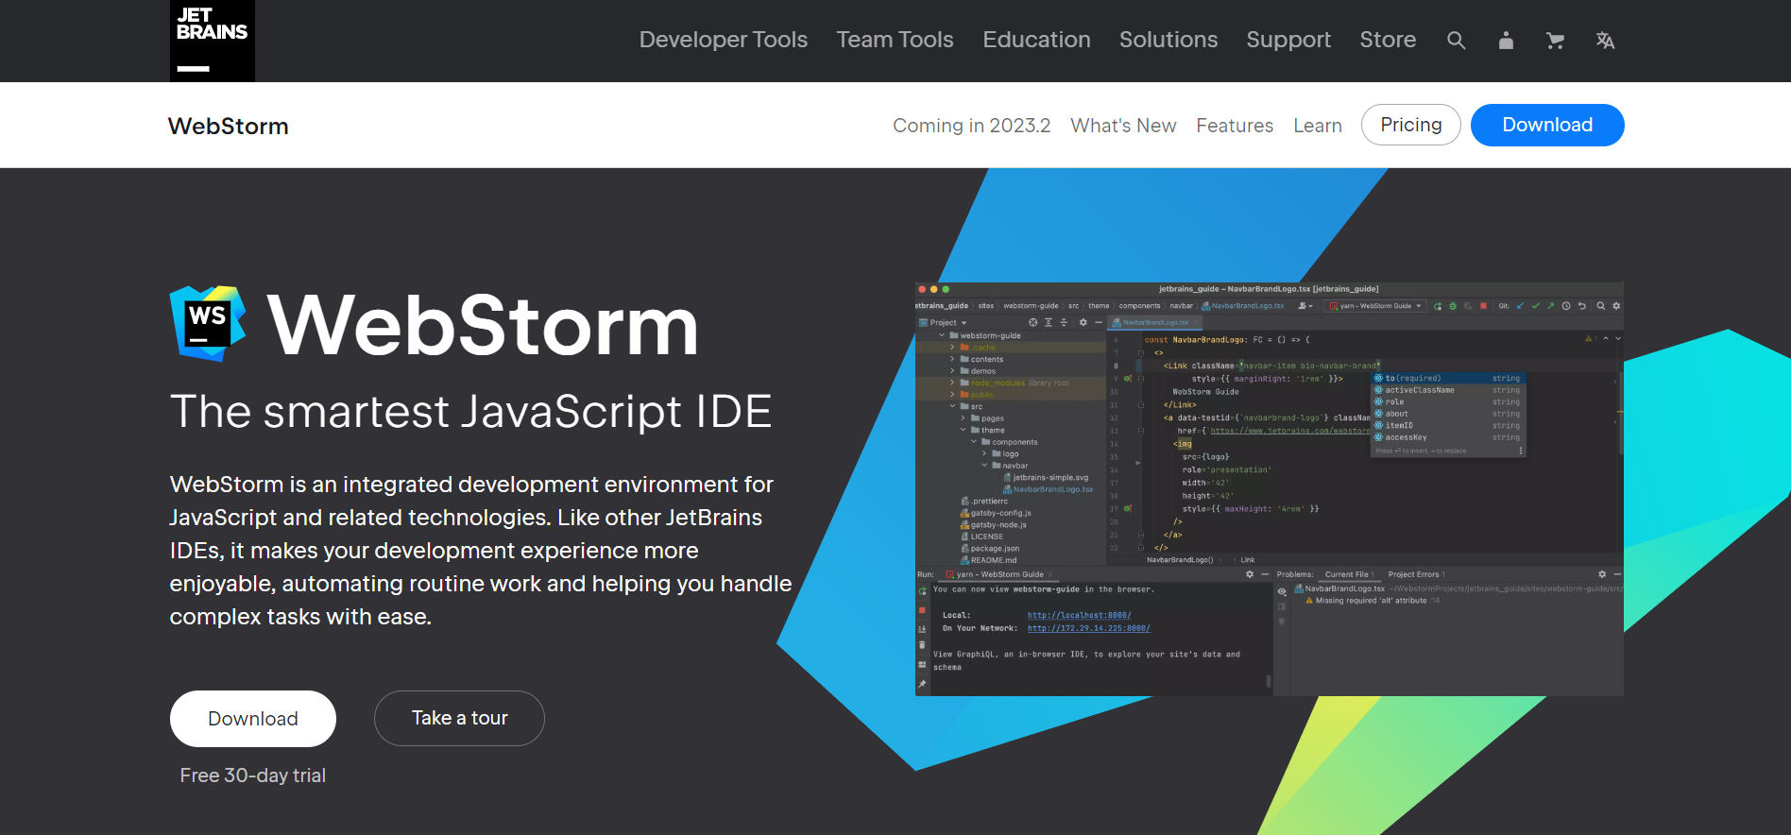View the What's New page
This screenshot has height=835, width=1791.
pyautogui.click(x=1122, y=126)
